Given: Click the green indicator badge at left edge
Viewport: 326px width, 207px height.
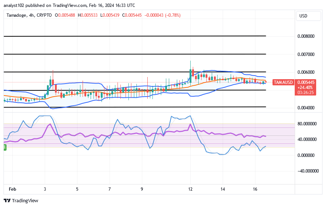Looking at the screenshot, I should click(5, 147).
